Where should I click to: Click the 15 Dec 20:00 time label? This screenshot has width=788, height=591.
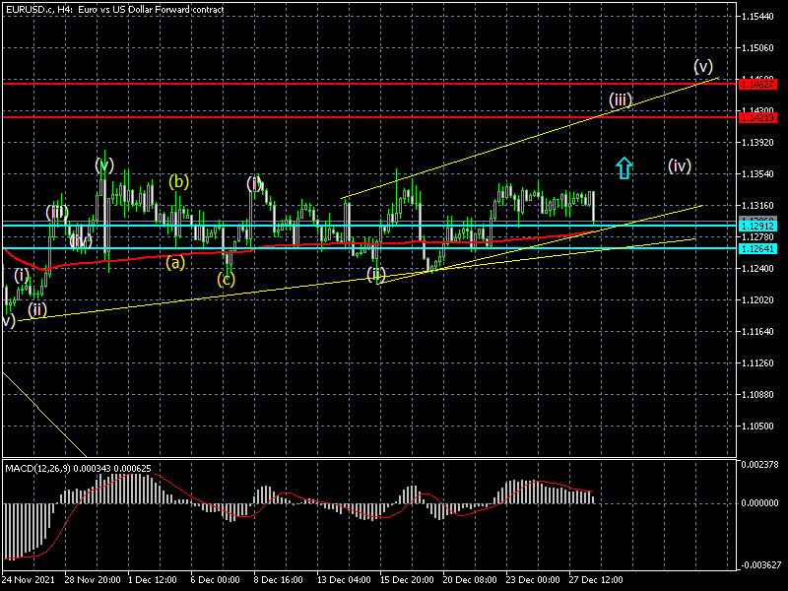(407, 579)
